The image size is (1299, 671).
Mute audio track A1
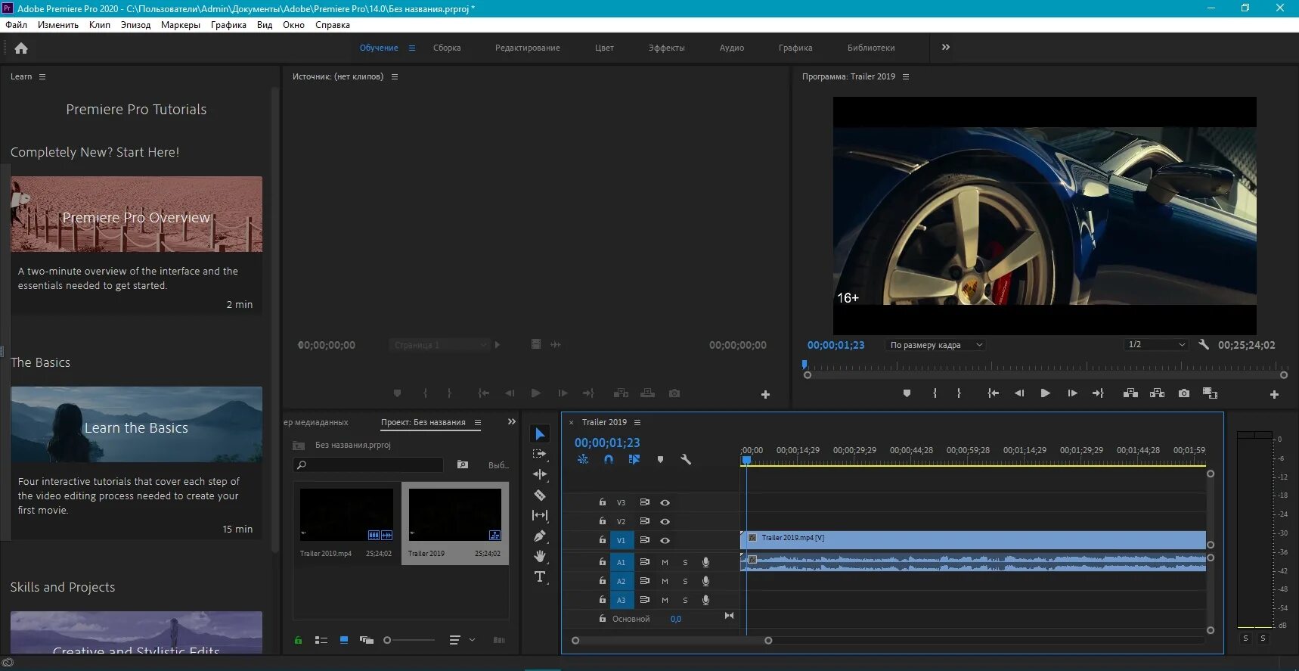tap(665, 562)
